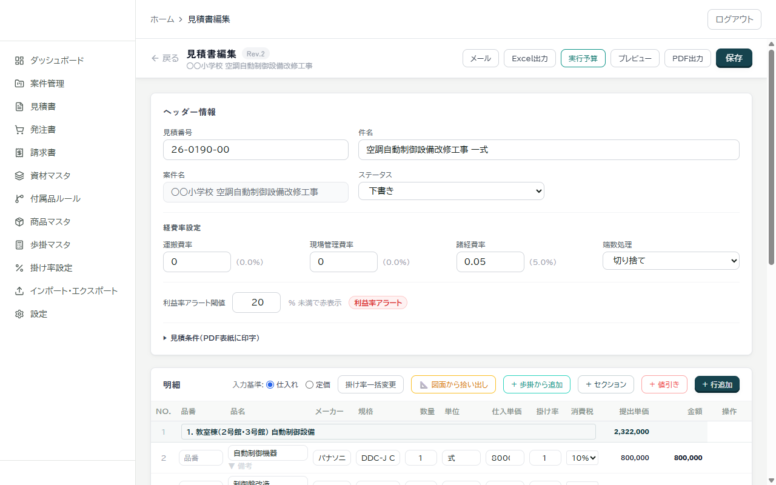Click + セクション button

[606, 384]
